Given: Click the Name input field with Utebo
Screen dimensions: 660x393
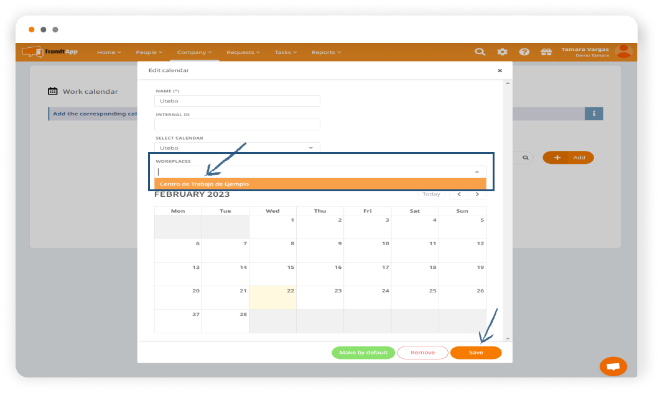Looking at the screenshot, I should (x=237, y=101).
